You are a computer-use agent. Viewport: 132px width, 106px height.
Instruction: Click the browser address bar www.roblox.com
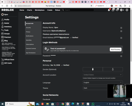point(24,6)
